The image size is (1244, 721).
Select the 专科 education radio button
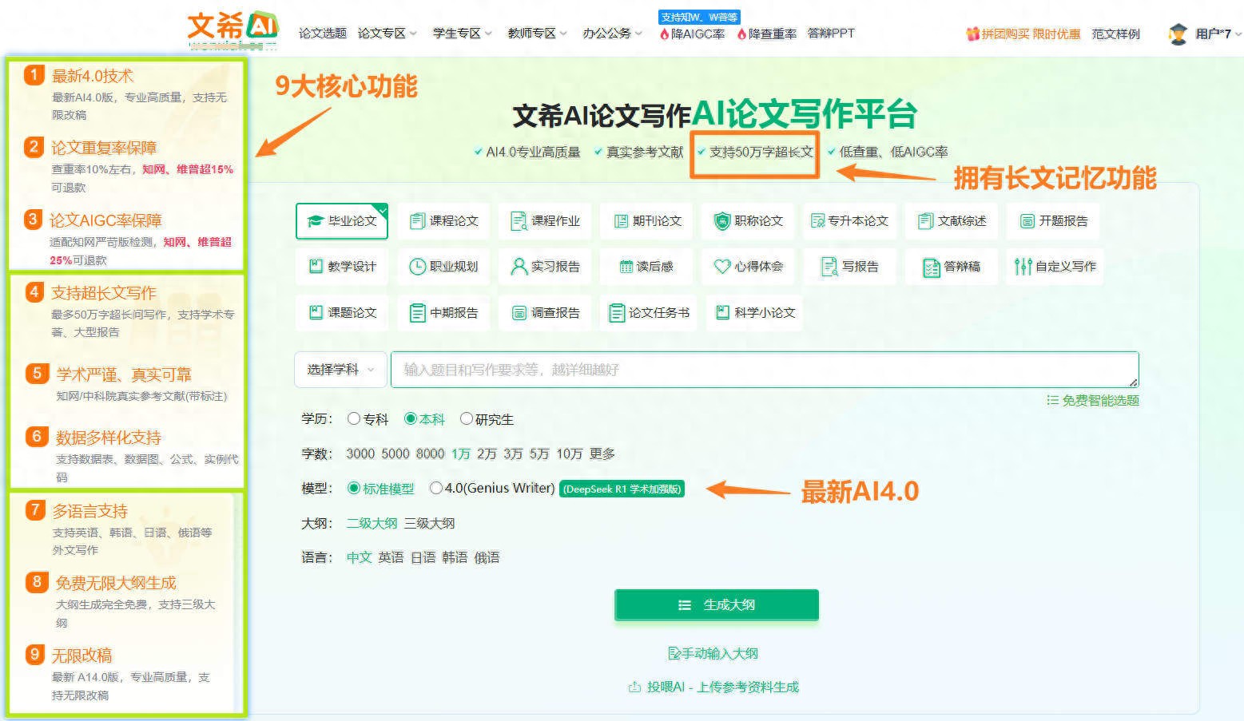click(x=354, y=418)
